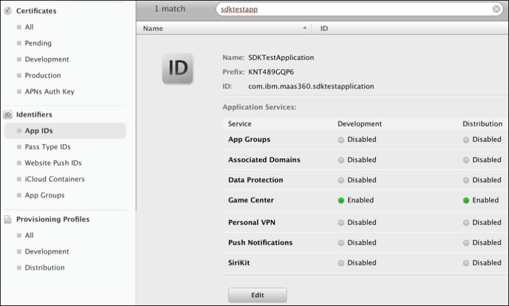This screenshot has height=306, width=509.
Task: Click Push Notifications service label
Action: (x=260, y=243)
